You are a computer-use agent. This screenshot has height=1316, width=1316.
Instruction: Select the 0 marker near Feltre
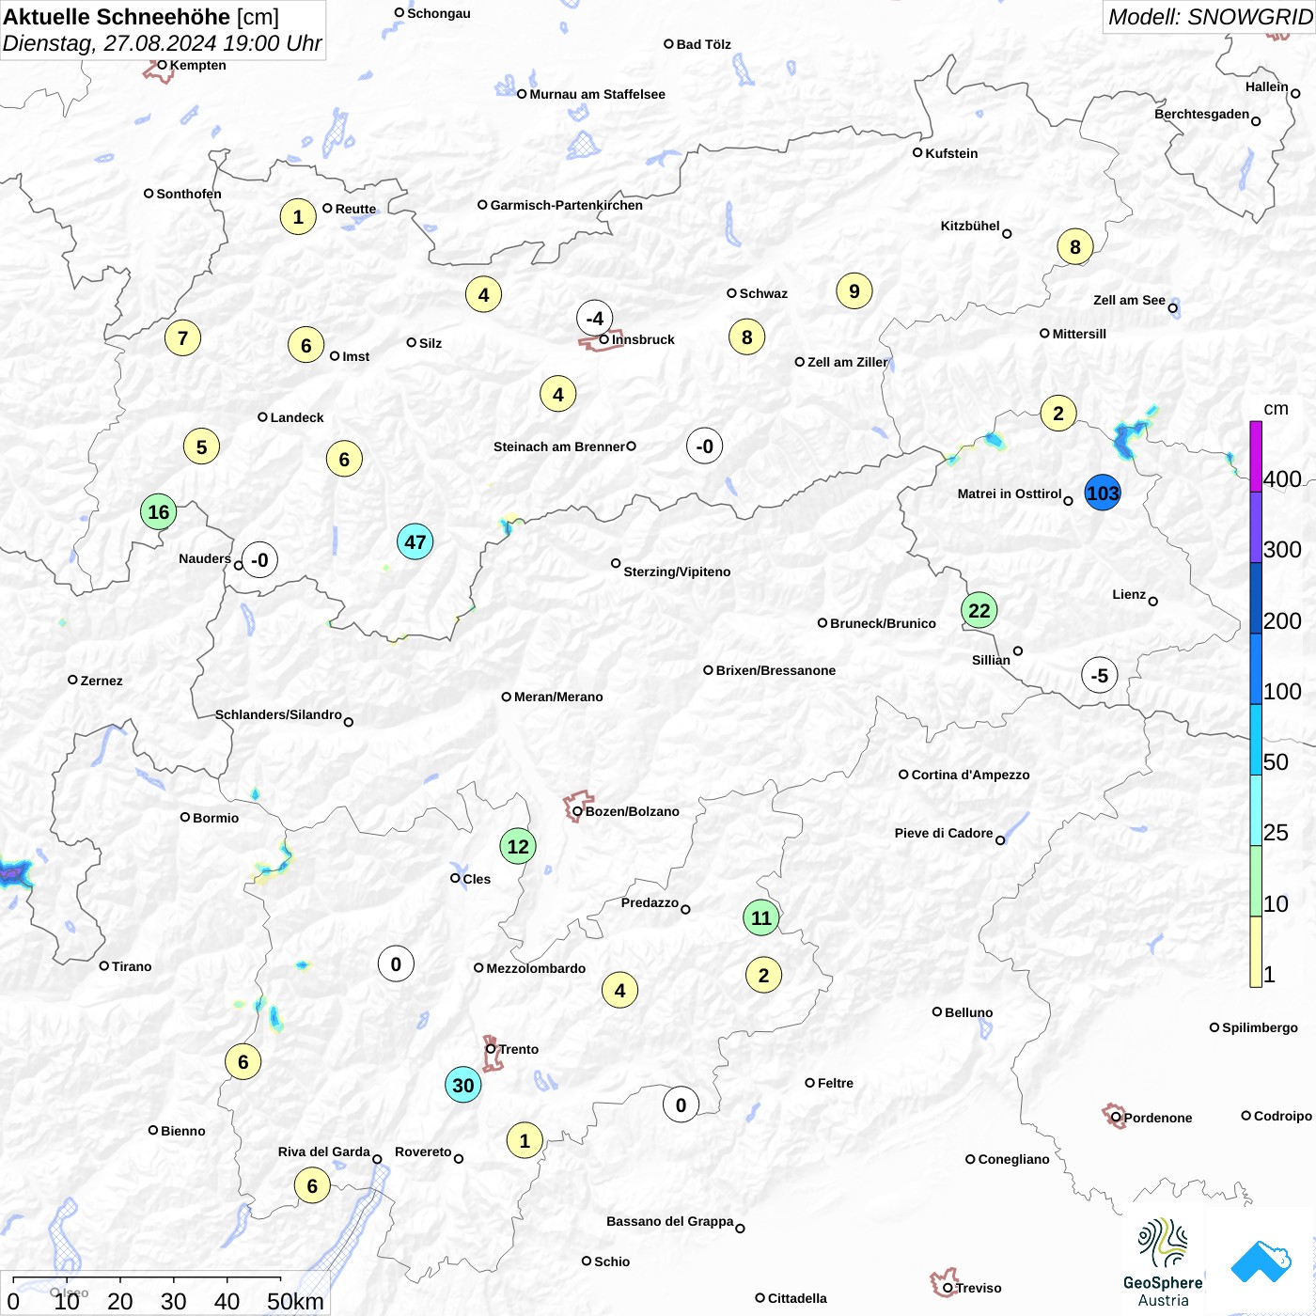[x=681, y=1104]
